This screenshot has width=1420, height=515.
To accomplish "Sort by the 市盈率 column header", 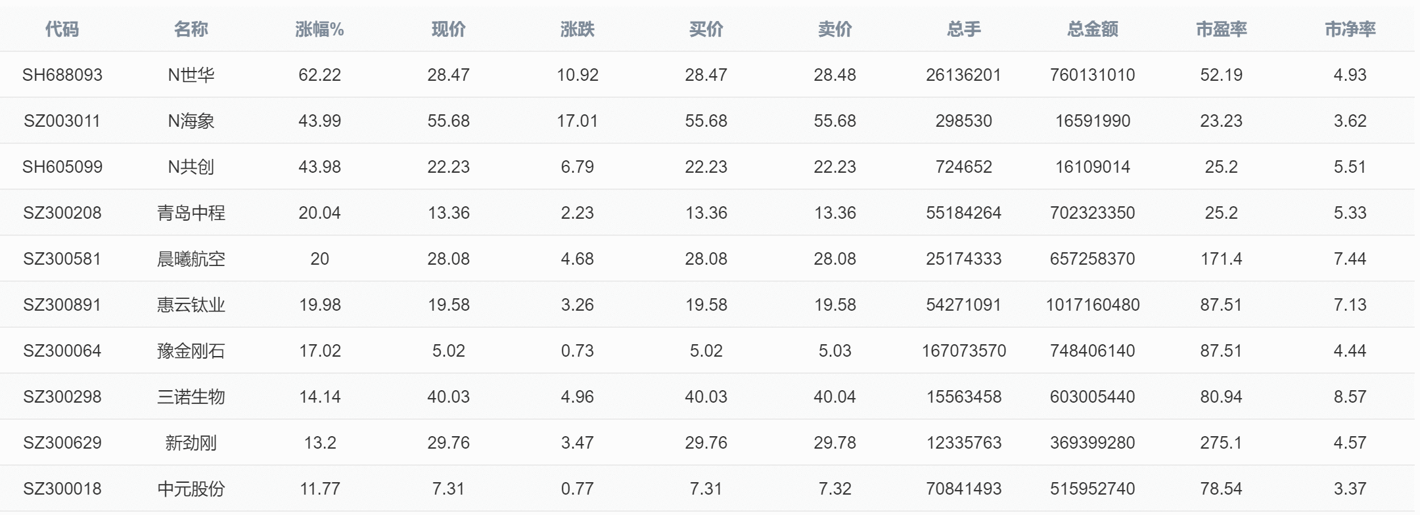I will pyautogui.click(x=1221, y=30).
